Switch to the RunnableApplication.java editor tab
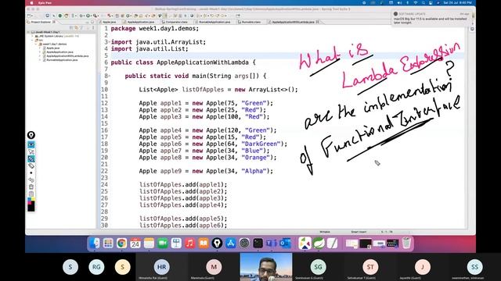This screenshot has height=281, width=501. [214, 22]
